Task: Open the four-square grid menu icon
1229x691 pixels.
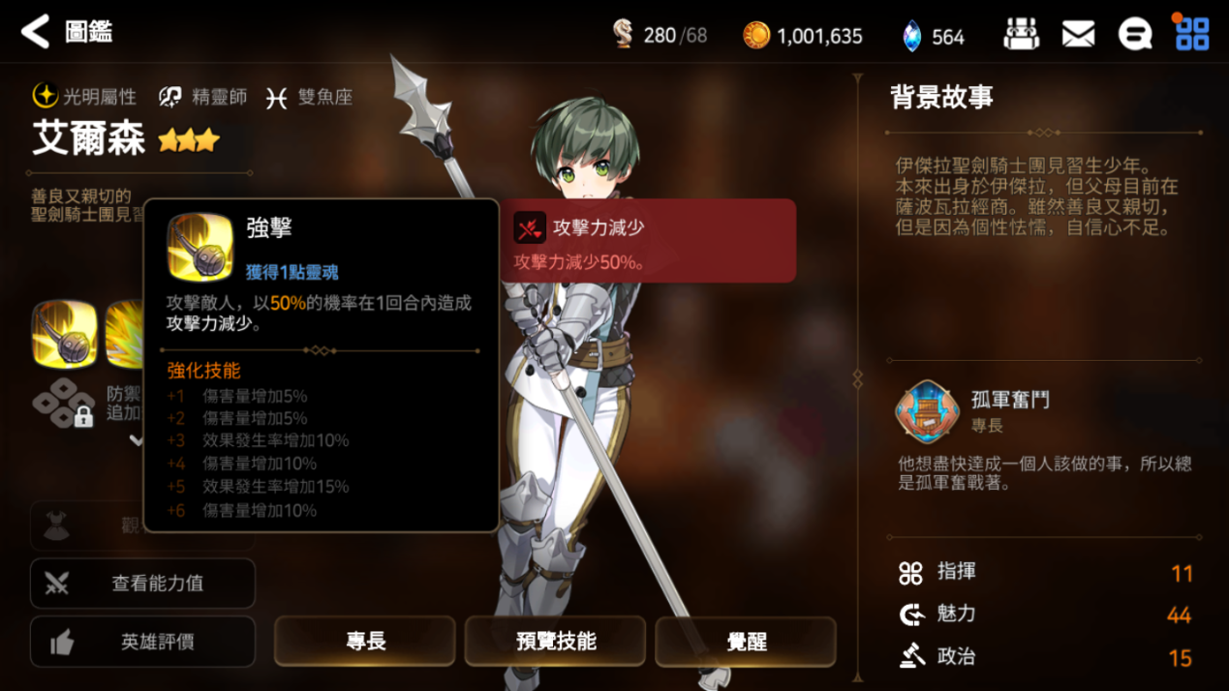Action: pos(1191,34)
